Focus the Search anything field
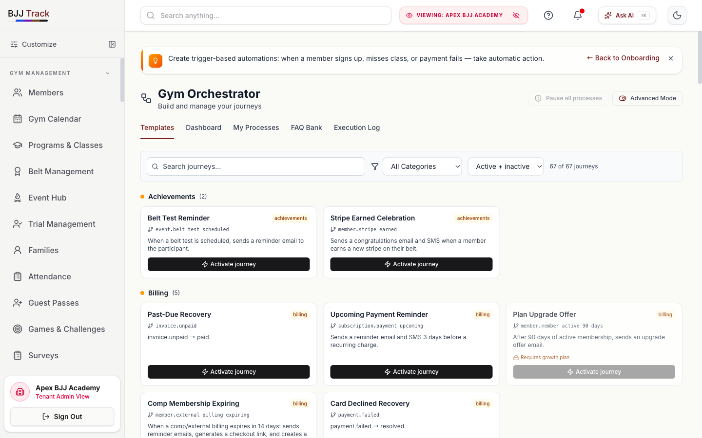The image size is (702, 438). [x=266, y=16]
